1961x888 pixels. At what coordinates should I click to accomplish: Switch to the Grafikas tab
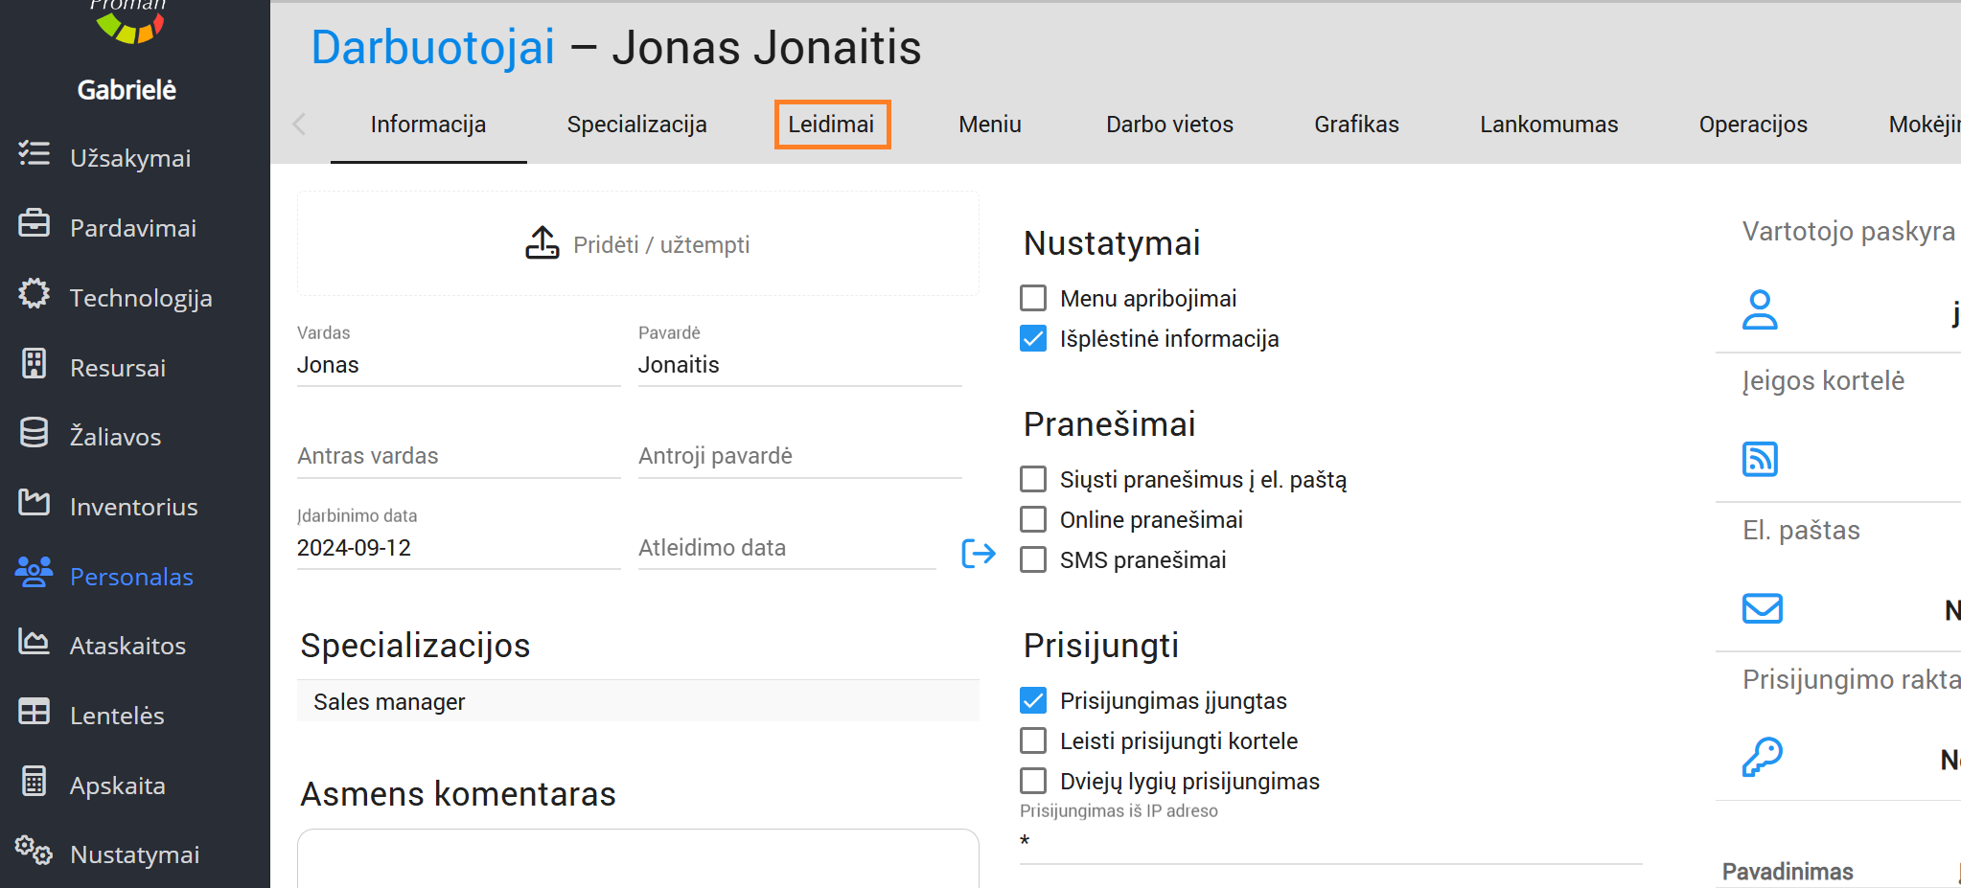1355,125
